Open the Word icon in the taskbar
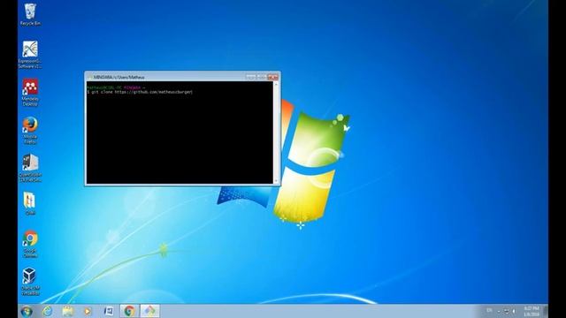 108,311
